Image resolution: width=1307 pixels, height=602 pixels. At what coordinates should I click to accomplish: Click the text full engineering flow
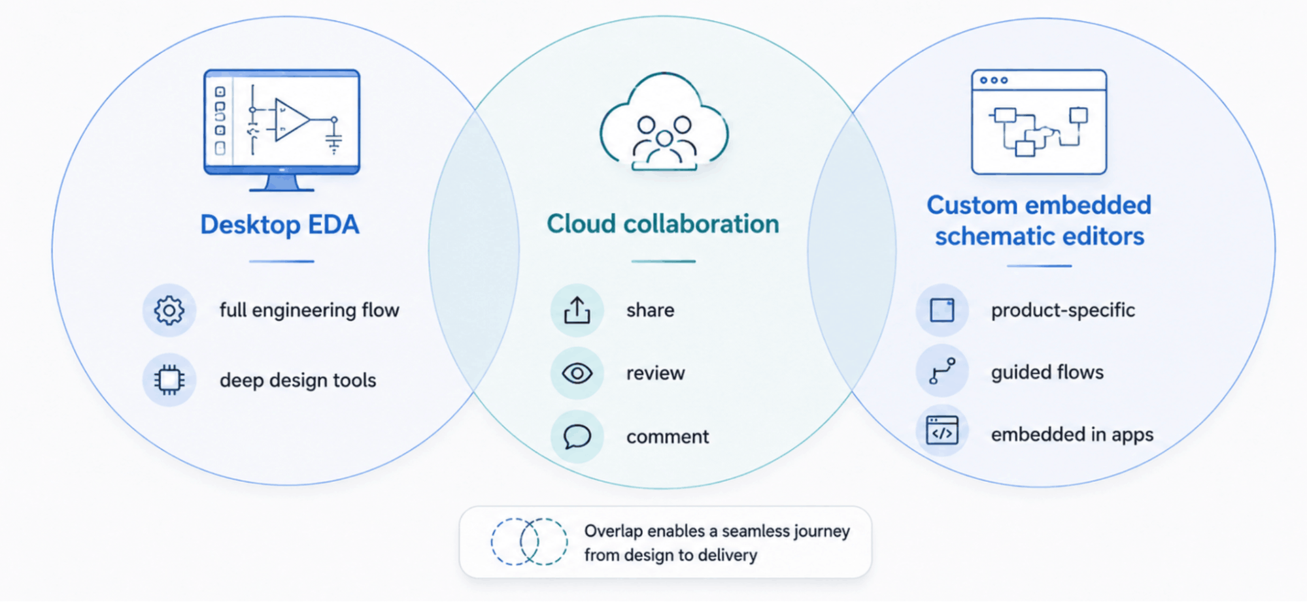[x=309, y=310]
